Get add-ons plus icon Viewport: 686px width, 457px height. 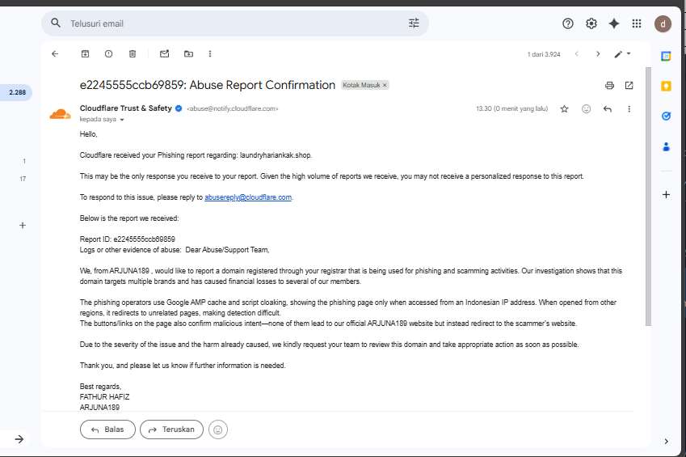point(666,195)
